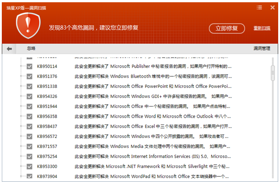
Task: Click the 重新扫描 link
Action: pyautogui.click(x=262, y=28)
